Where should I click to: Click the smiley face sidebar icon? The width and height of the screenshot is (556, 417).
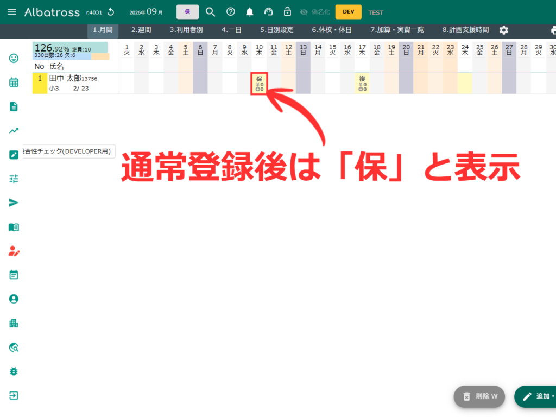pos(14,58)
